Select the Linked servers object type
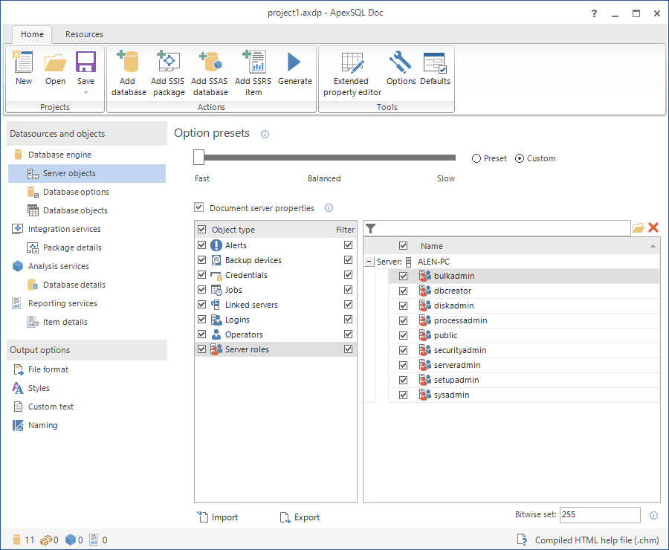669x550 pixels. (276, 305)
